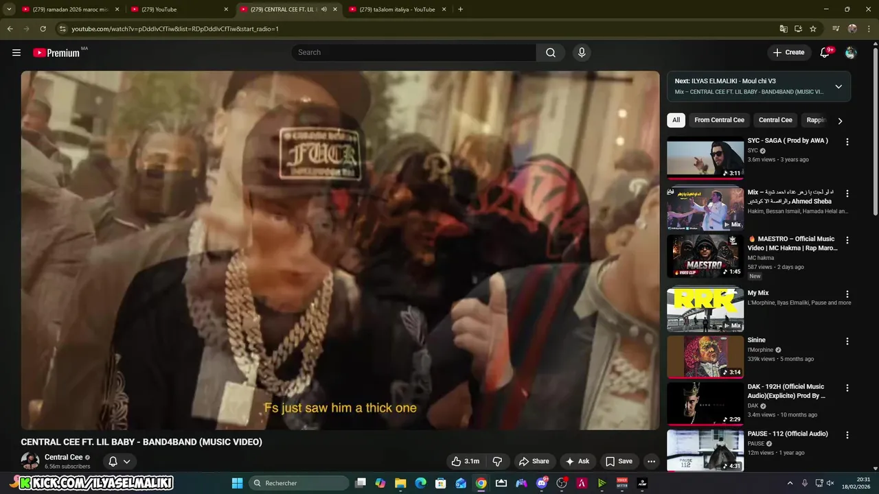Play the Sinine video thumbnail

coord(705,357)
